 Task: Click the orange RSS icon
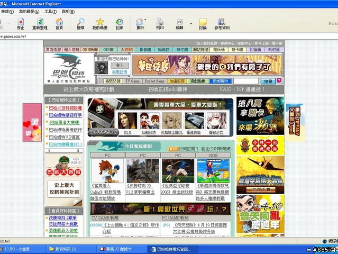(x=173, y=149)
